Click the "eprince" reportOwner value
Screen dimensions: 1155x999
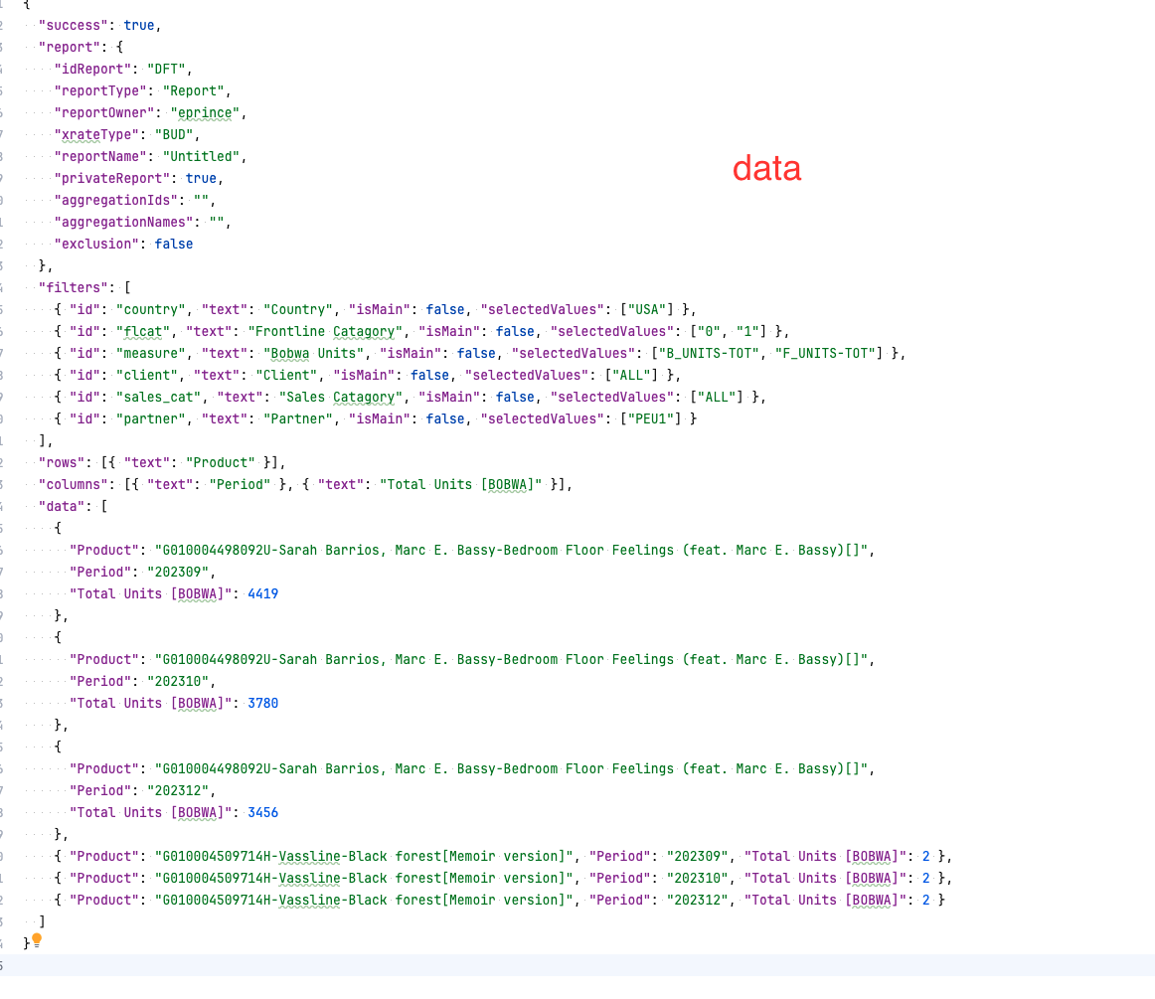pos(206,112)
